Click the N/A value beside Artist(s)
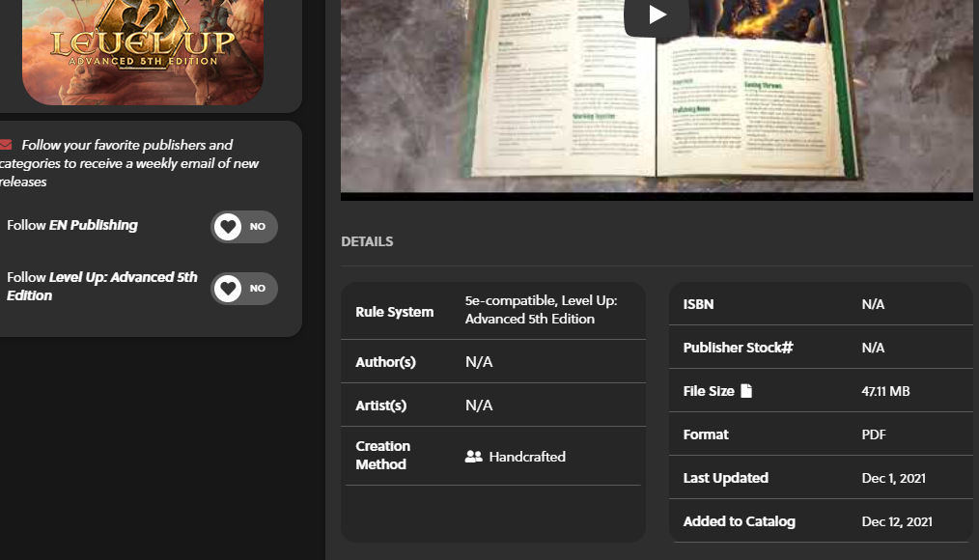Viewport: 979px width, 560px height. (x=479, y=406)
